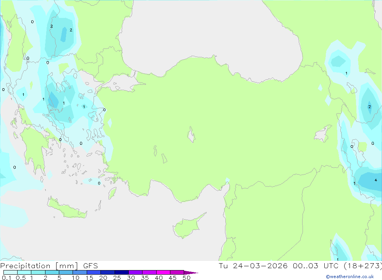This screenshot has width=382, height=280.
Task: Click the 20–25 mm dark blue swatch
Action: pyautogui.click(x=108, y=272)
